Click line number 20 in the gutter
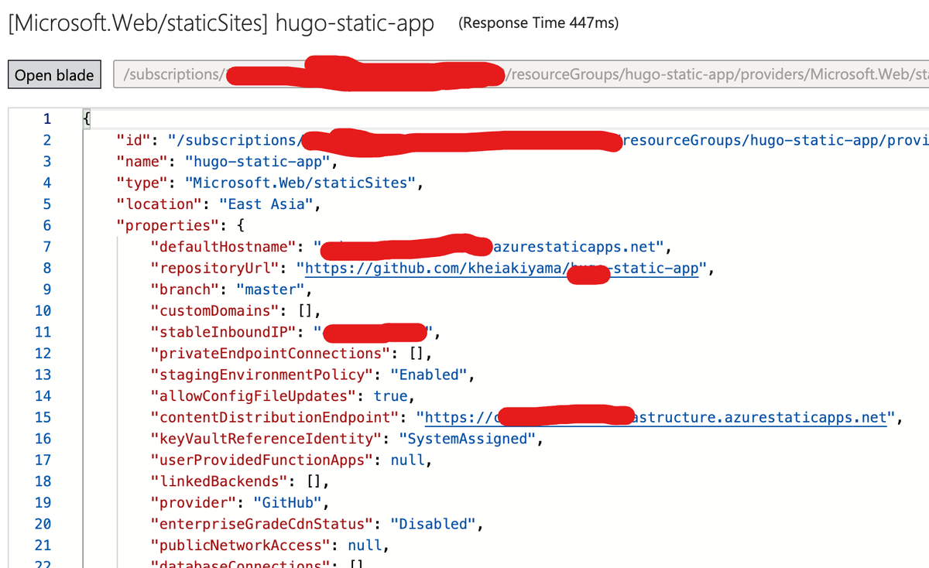The height and width of the screenshot is (568, 929). pyautogui.click(x=43, y=524)
